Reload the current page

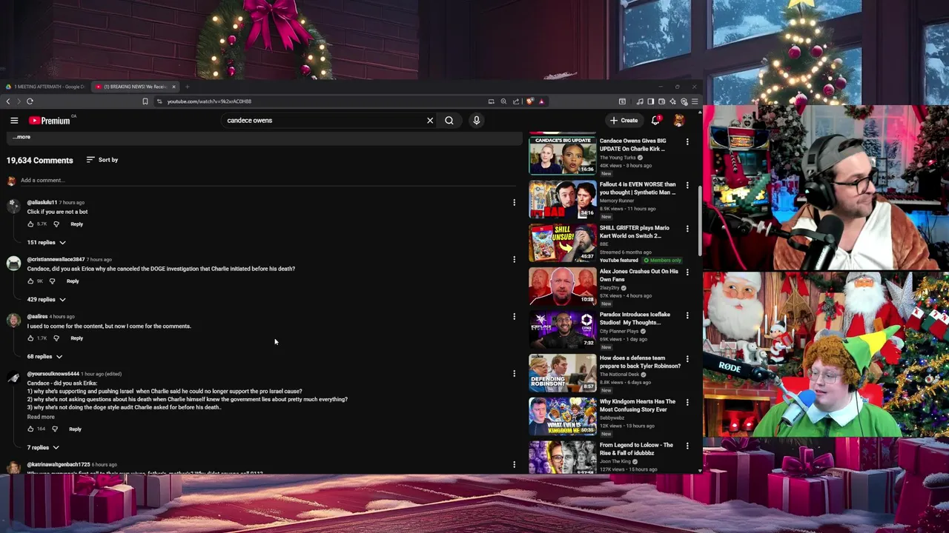tap(30, 101)
